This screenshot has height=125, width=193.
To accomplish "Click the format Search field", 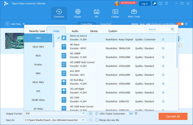I will [x=159, y=29].
